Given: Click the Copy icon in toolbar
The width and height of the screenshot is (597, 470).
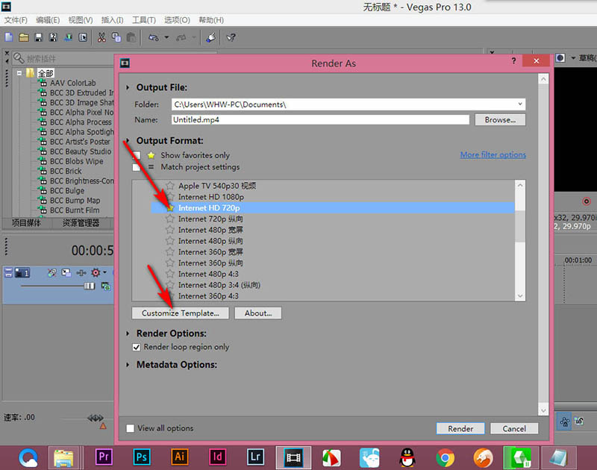Looking at the screenshot, I should pos(116,37).
